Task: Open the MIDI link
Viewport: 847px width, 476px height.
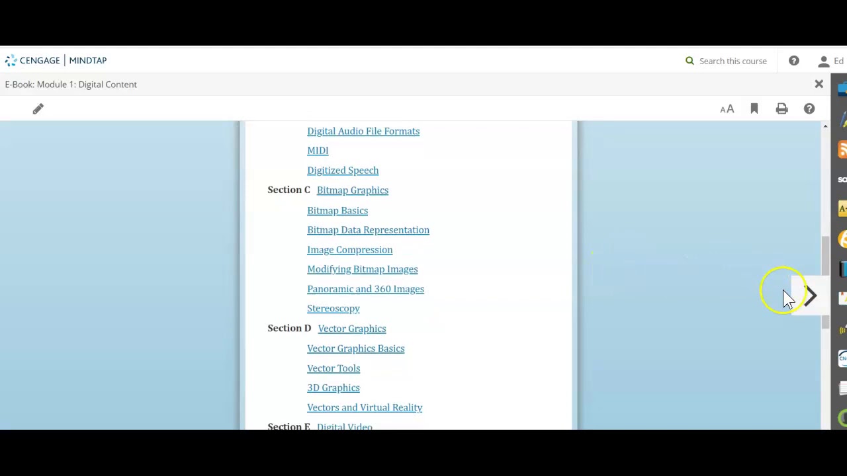Action: pos(318,151)
